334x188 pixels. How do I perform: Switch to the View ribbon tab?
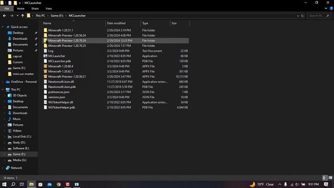(49, 8)
